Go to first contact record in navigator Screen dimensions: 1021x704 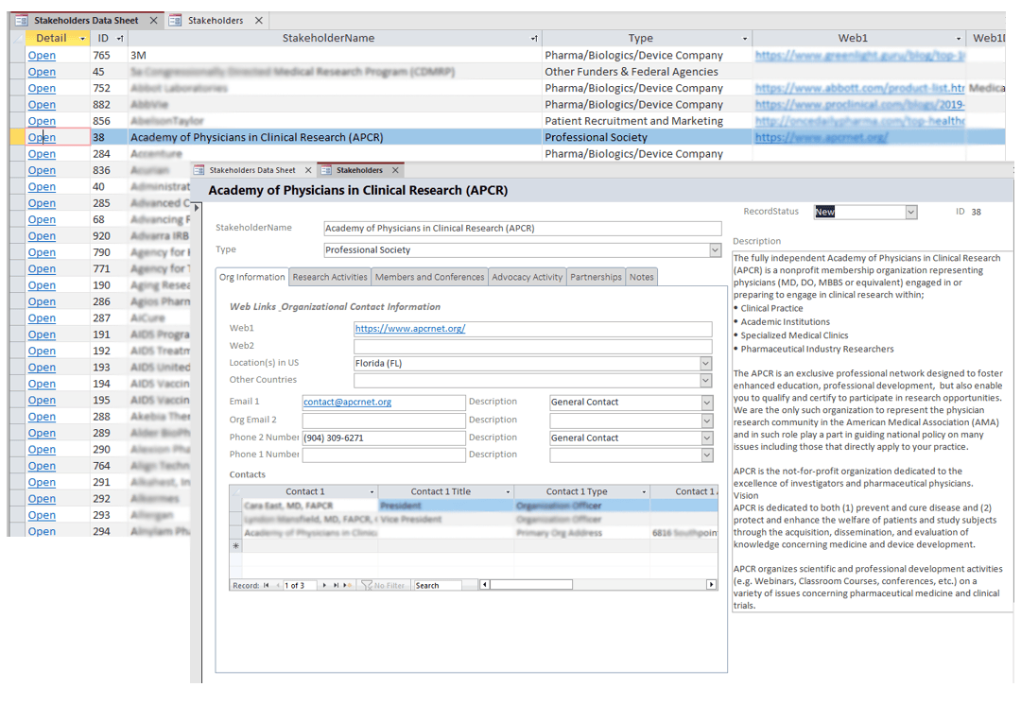pyautogui.click(x=266, y=586)
